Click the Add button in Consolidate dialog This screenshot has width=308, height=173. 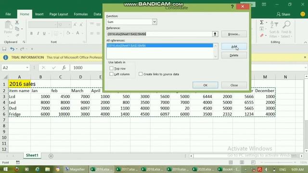click(x=234, y=47)
